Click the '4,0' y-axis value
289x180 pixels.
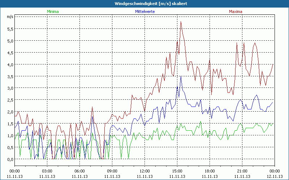[x=10, y=64]
